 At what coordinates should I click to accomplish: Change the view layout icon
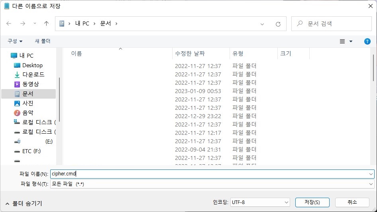tap(342, 41)
